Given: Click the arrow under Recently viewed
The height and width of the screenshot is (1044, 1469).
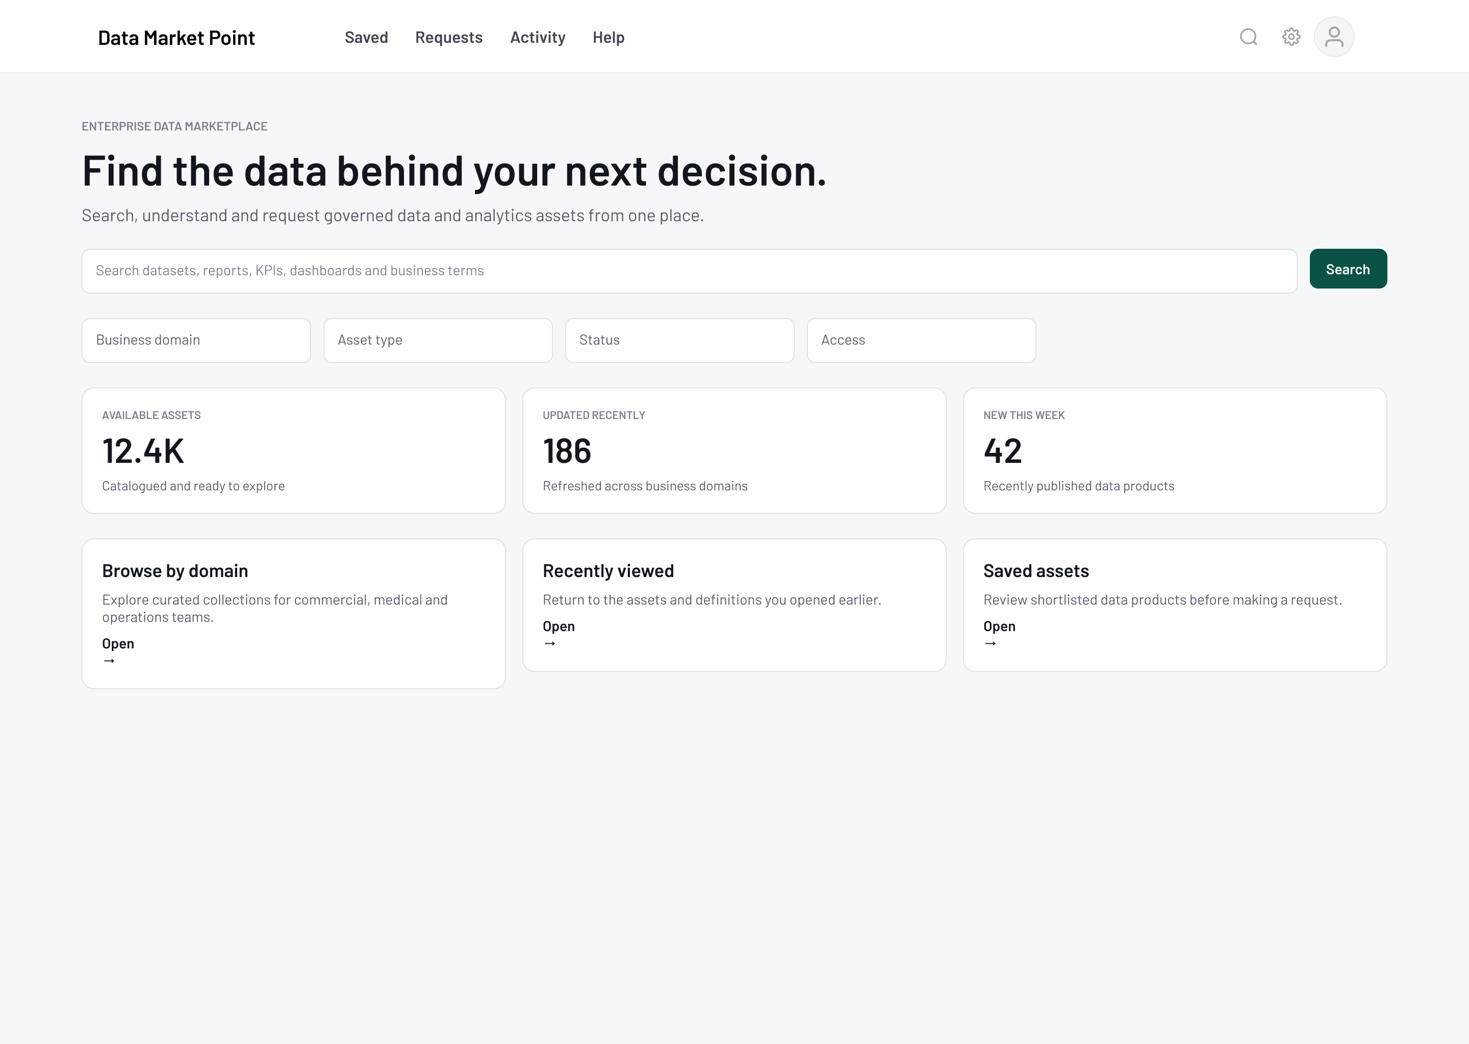Looking at the screenshot, I should click(550, 643).
